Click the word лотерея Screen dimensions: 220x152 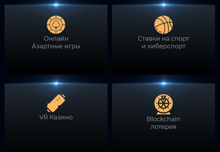click(164, 127)
